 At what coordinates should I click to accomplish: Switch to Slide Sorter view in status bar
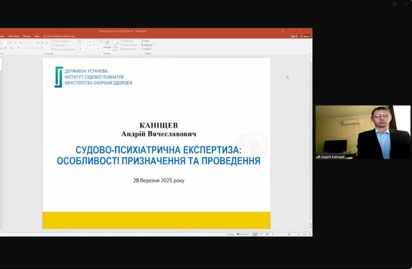coord(261,234)
